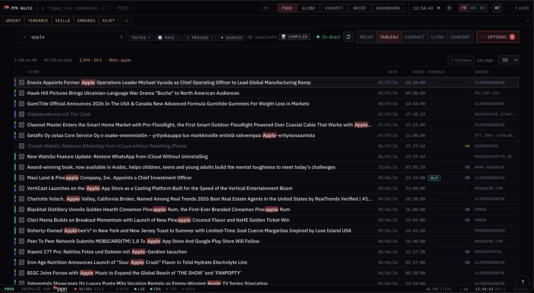Open the PÉRIODE time range dropdown
The image size is (534, 293).
[200, 38]
